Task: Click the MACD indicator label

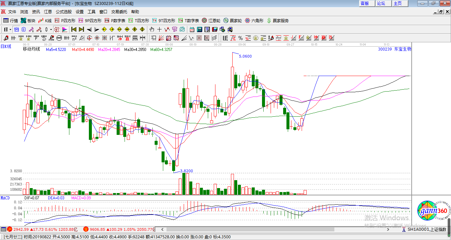Action: [x=5, y=198]
